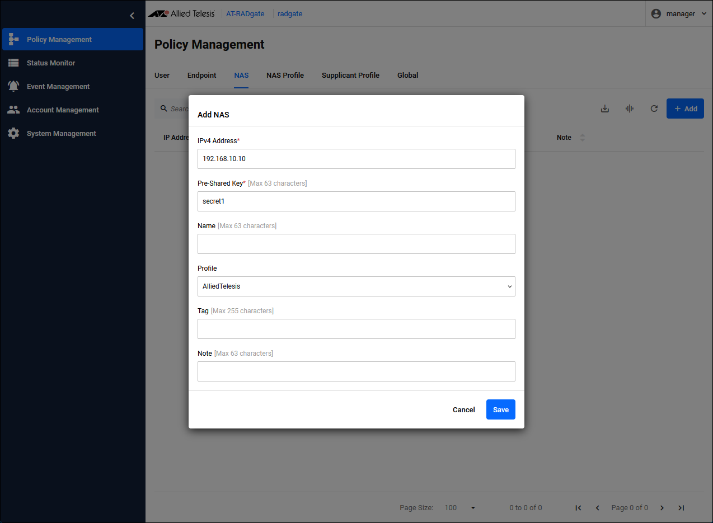
Task: Open the Profile dropdown showing AlliedTelesis
Action: [x=356, y=286]
